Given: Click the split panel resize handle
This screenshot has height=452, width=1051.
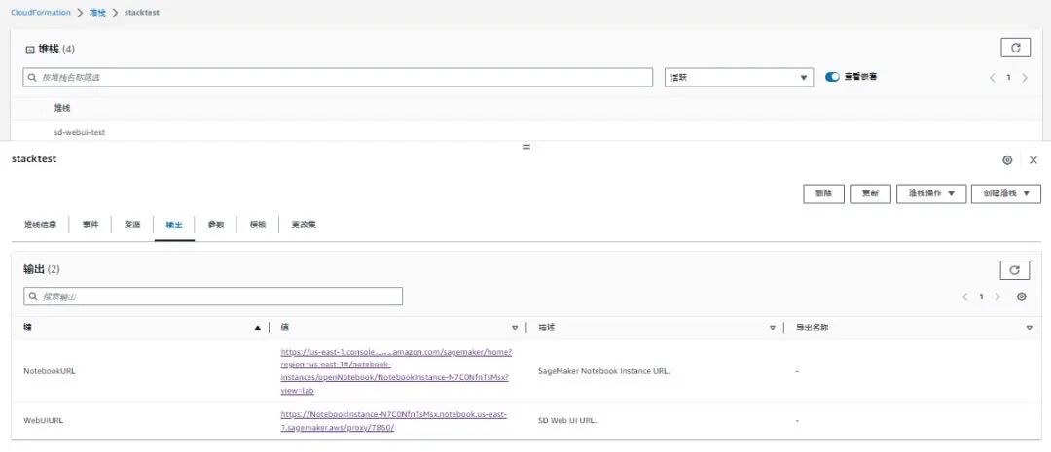Looking at the screenshot, I should (525, 146).
